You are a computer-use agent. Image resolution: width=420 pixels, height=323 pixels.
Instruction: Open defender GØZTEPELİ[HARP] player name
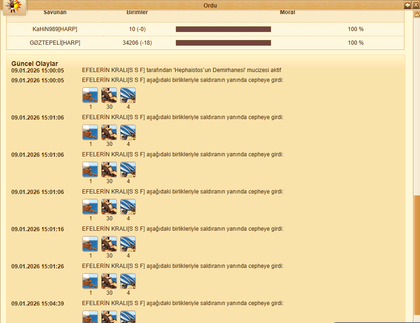click(x=55, y=43)
